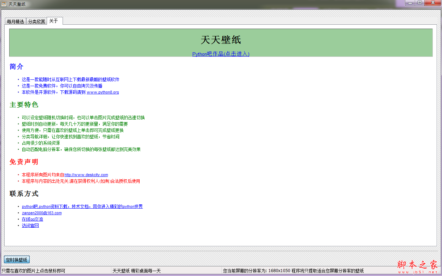The height and width of the screenshot is (276, 442).
Task: Open the 访问官网 link
Action: [x=30, y=226]
